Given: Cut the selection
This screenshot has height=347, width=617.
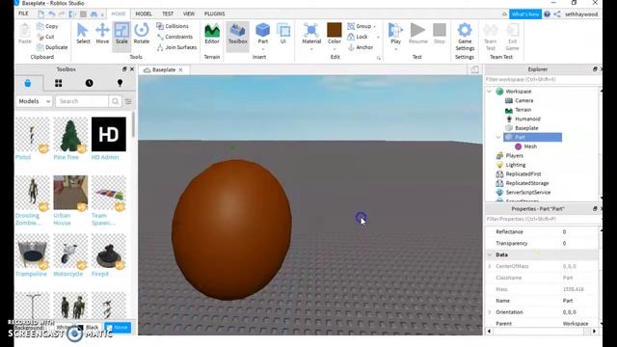Looking at the screenshot, I should tap(45, 37).
